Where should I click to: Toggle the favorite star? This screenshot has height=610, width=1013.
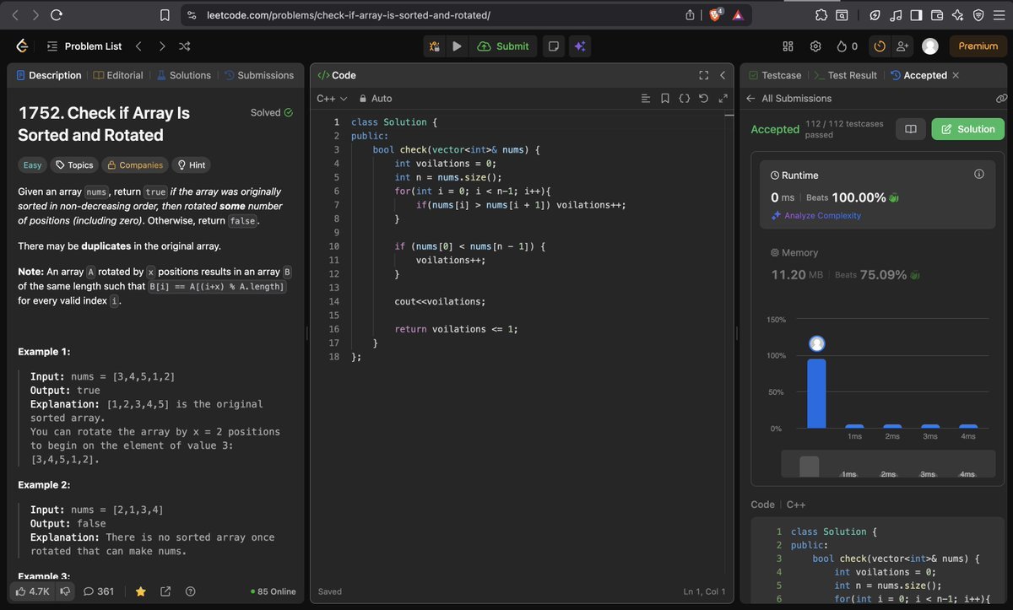141,591
